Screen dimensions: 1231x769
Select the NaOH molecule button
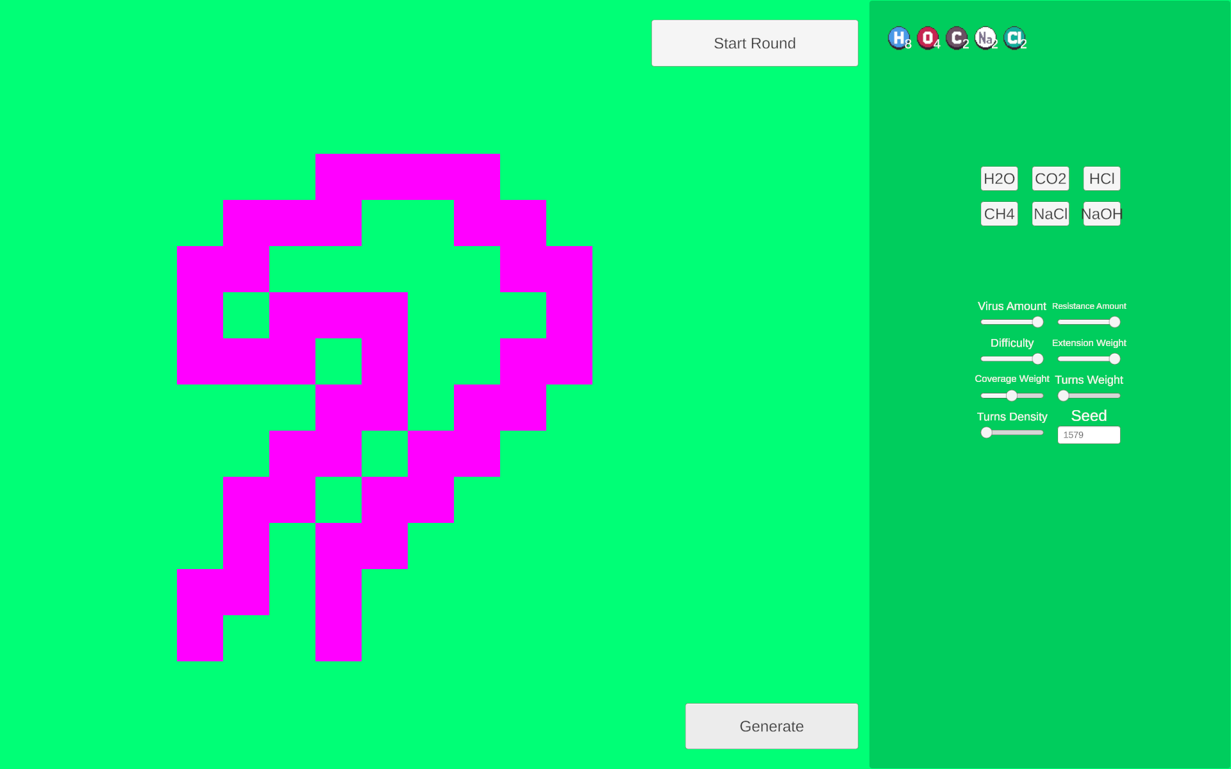[1101, 214]
